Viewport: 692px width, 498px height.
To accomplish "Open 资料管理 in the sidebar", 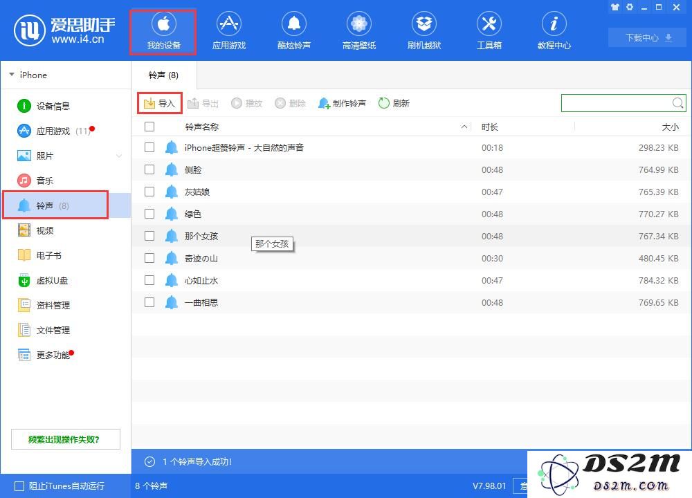I will coord(44,305).
